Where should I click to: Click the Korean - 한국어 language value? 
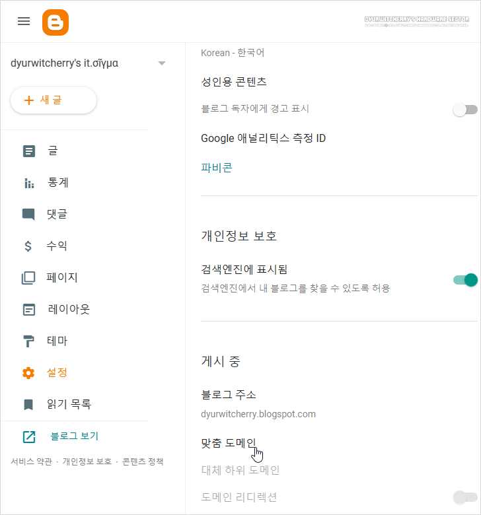tap(233, 53)
